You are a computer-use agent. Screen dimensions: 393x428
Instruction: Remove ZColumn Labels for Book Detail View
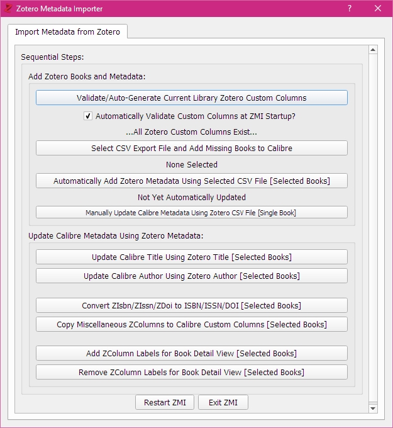pos(191,373)
